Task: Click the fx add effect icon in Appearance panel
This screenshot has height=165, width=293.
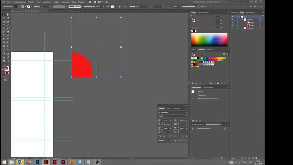Action: pos(200,121)
